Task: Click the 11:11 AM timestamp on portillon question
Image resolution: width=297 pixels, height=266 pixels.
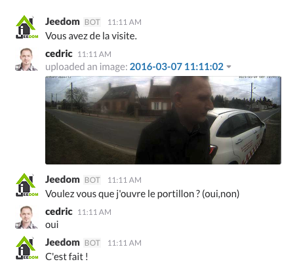Action: tap(125, 180)
